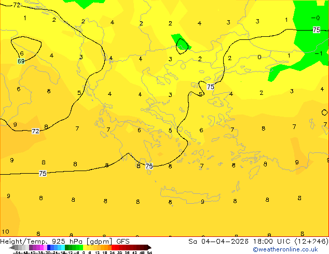Click the temperature value 10 in the bottom-left corner

coord(6,232)
